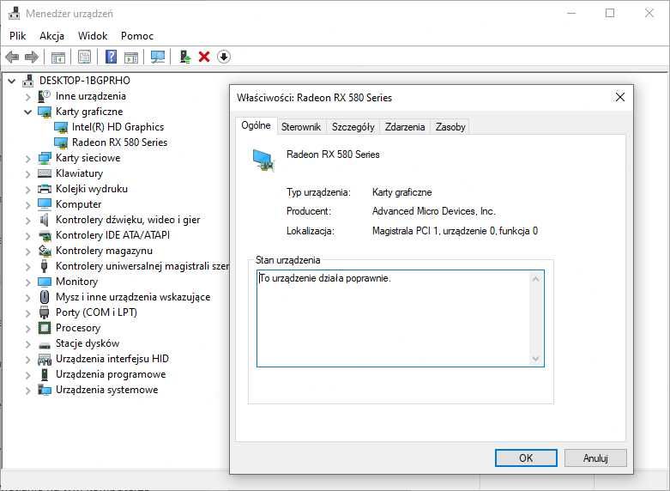Close the Radeon RX 580 properties dialog

(x=620, y=97)
